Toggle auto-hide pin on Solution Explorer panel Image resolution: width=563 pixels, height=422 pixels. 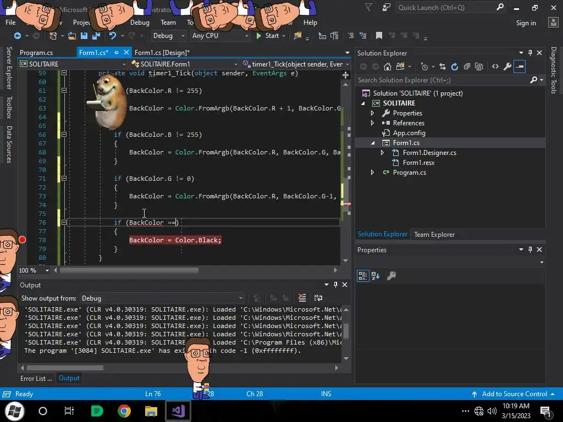[x=530, y=53]
